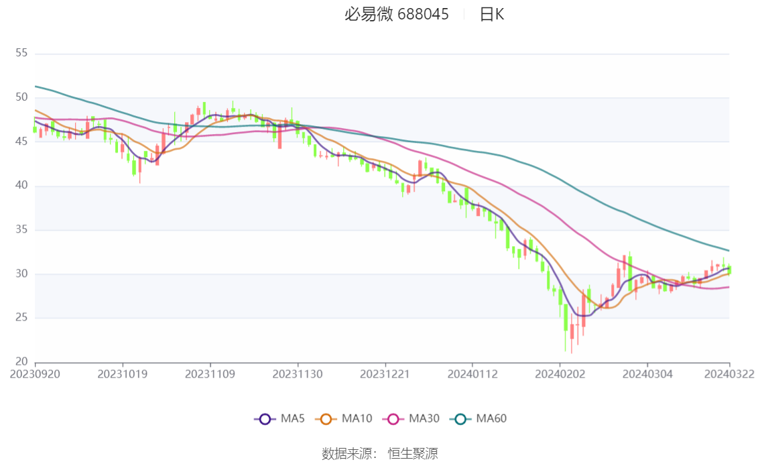Select the date label 20240304
Viewport: 760px width, 462px height.
pos(647,374)
